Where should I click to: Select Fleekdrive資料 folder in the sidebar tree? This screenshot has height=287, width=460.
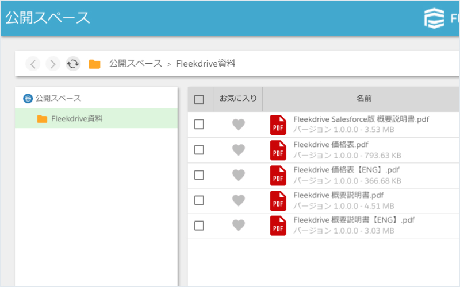point(96,118)
